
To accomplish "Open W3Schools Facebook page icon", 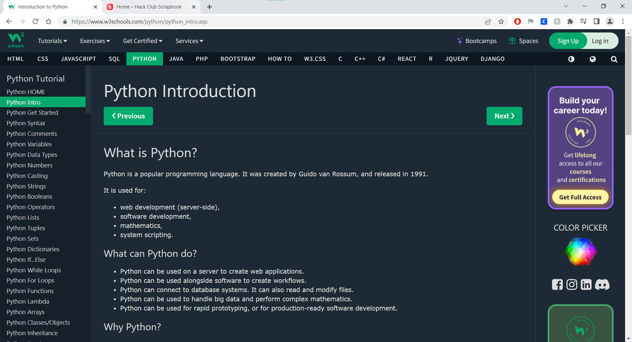I will 557,284.
